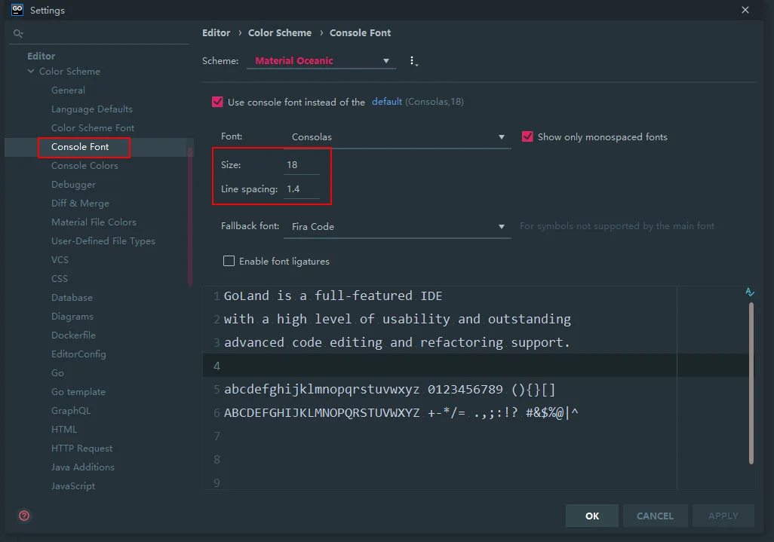
Task: Click the 'default' font link
Action: (387, 102)
